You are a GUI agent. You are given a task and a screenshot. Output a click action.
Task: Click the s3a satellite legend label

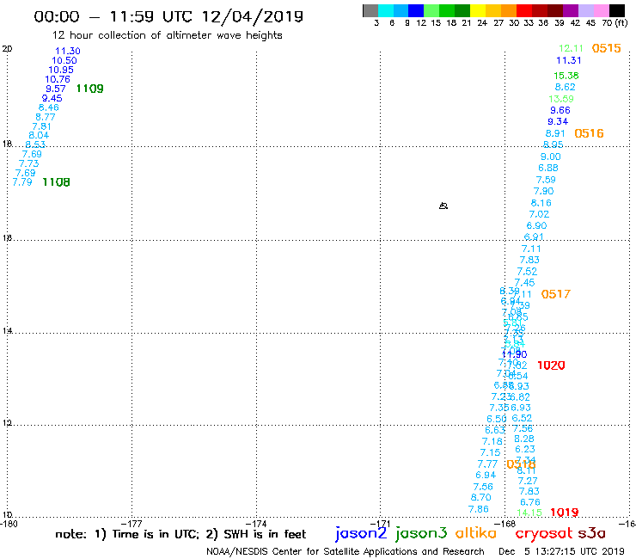click(591, 533)
